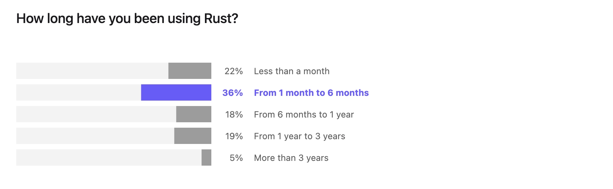
Task: Click the 'More than 3 years' label
Action: (x=291, y=158)
